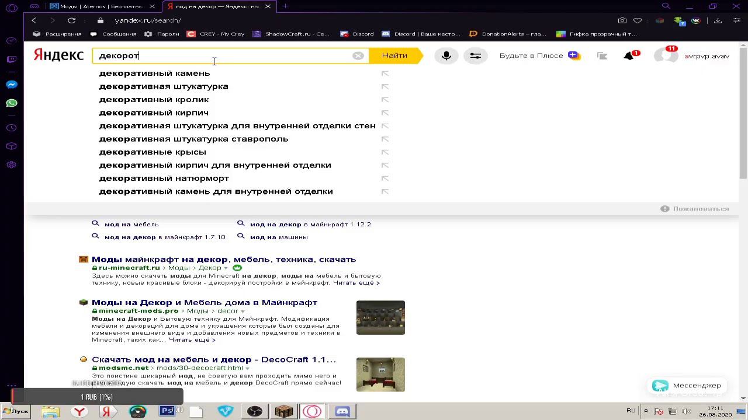Open result Моды майнкрафт на декор

point(224,260)
